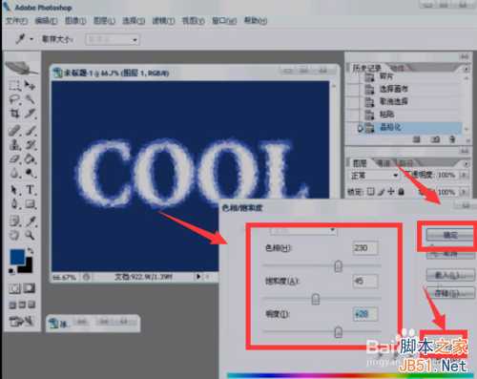Open the 选择 (Select) menu
This screenshot has width=477, height=379.
click(134, 21)
